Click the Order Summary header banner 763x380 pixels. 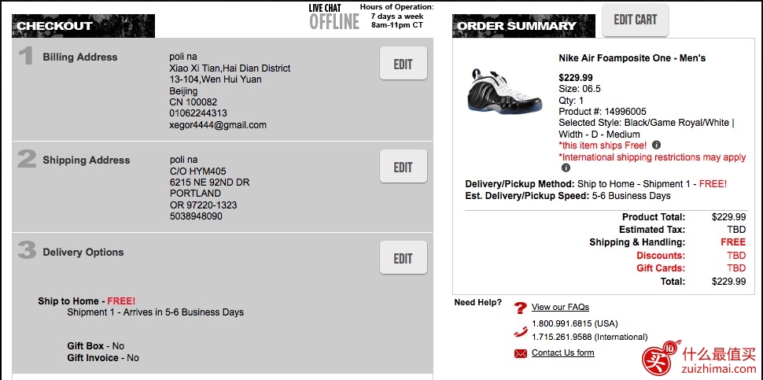(x=524, y=26)
